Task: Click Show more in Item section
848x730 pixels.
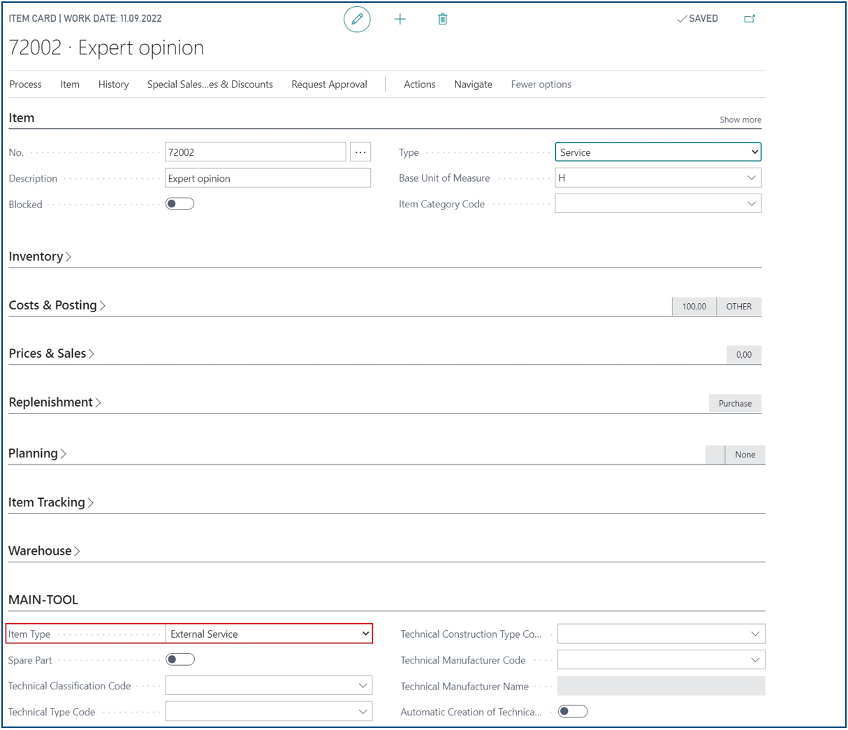Action: pyautogui.click(x=740, y=120)
